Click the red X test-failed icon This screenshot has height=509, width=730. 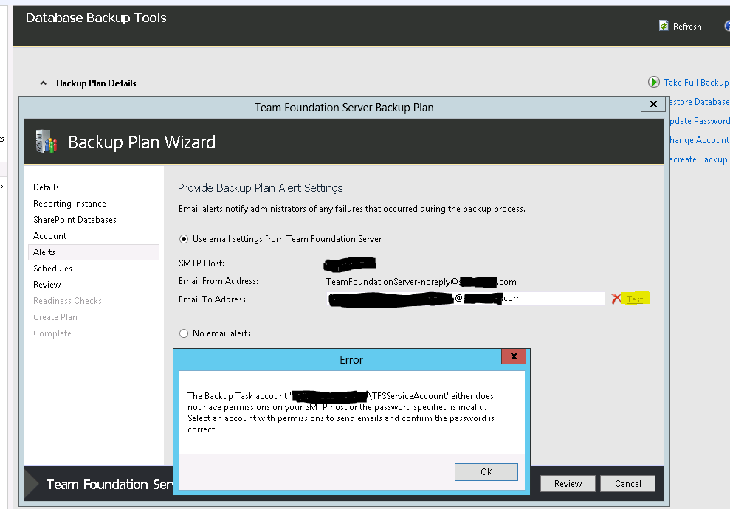coord(616,299)
